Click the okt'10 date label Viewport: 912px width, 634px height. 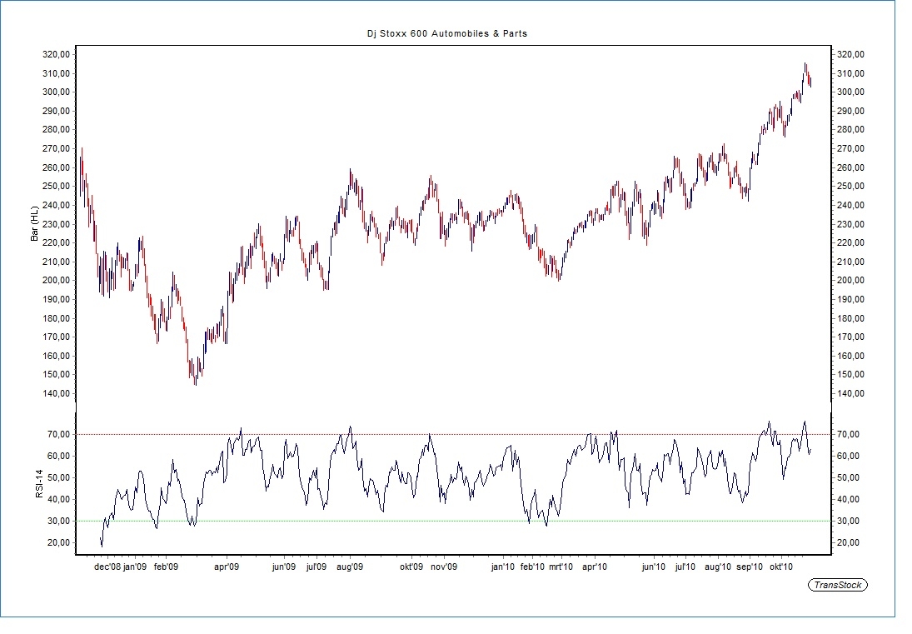781,567
